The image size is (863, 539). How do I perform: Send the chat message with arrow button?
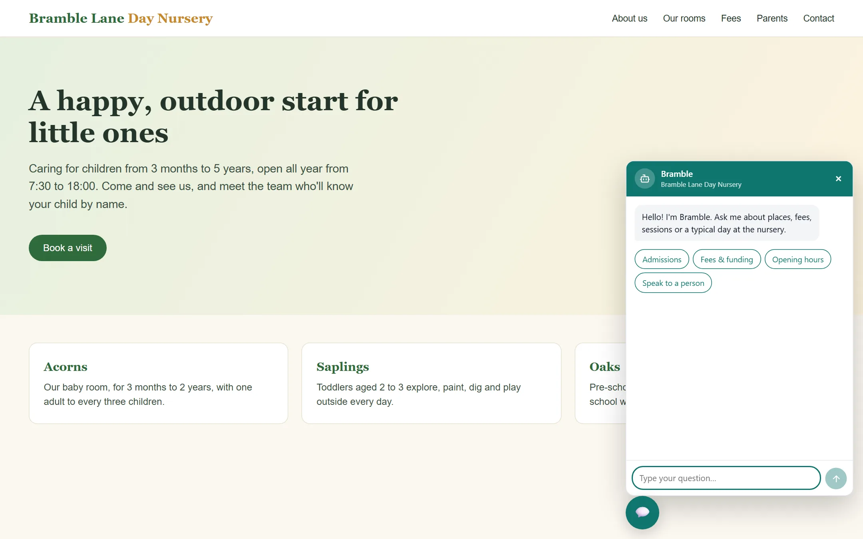pos(836,478)
